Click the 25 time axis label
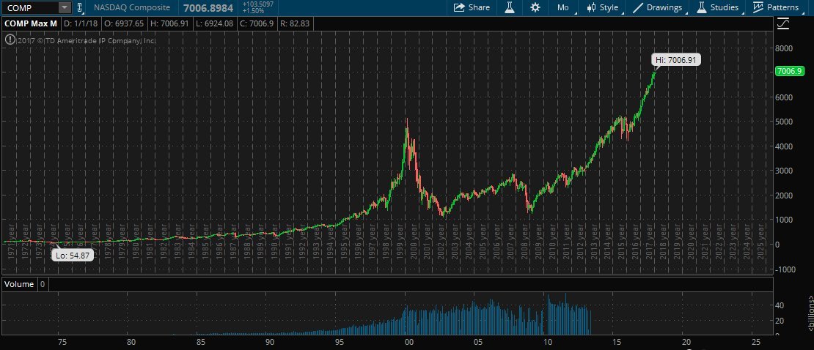 [x=755, y=342]
